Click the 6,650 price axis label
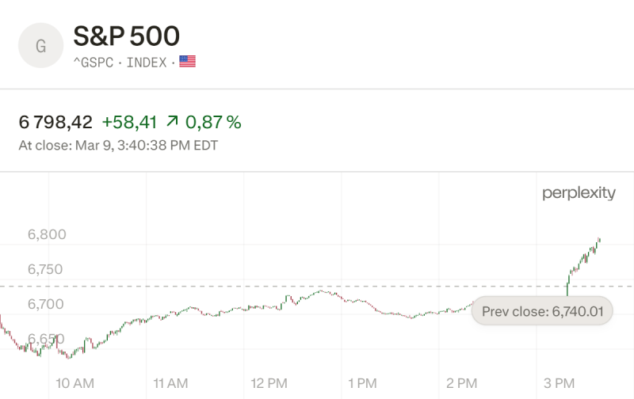The width and height of the screenshot is (634, 399). 47,339
